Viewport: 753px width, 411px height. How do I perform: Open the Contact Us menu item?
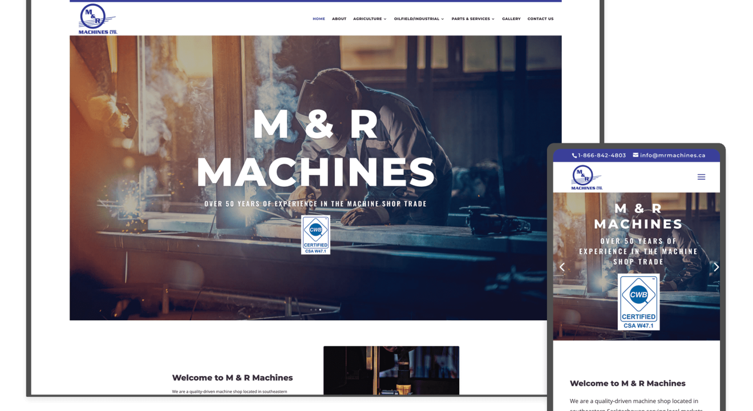540,19
